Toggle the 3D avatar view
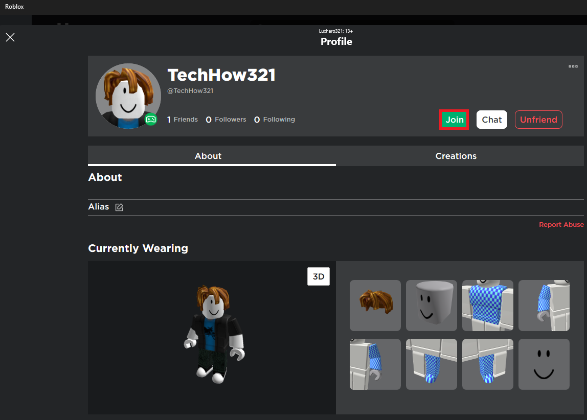Viewport: 587px width, 420px height. 318,275
